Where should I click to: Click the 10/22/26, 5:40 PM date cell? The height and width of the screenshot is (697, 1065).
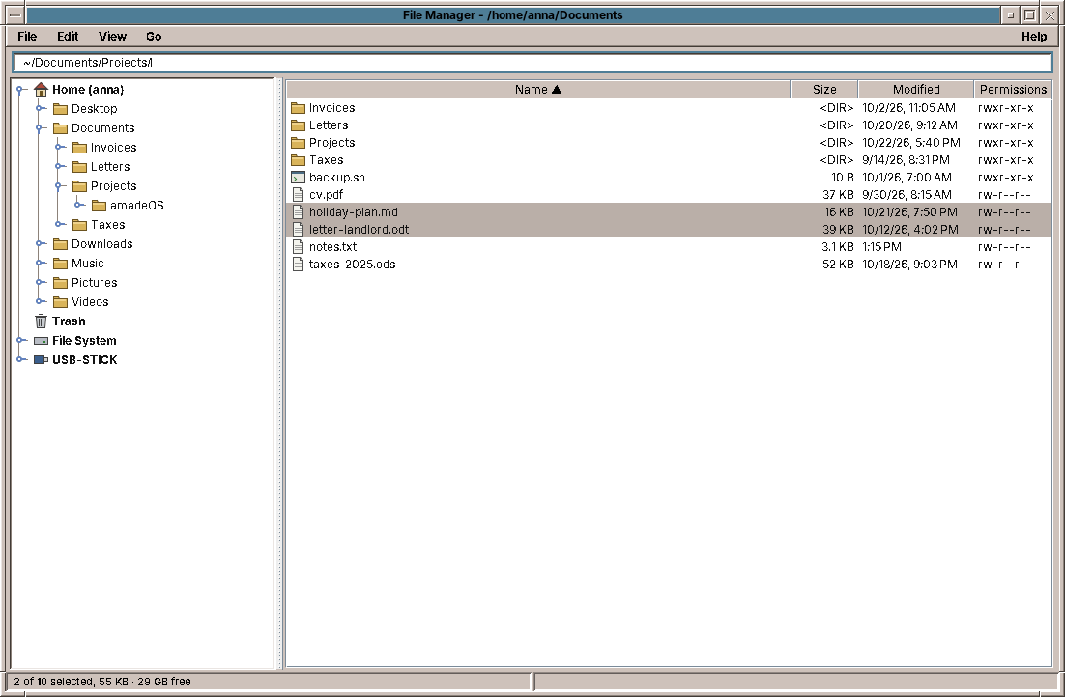pyautogui.click(x=910, y=143)
